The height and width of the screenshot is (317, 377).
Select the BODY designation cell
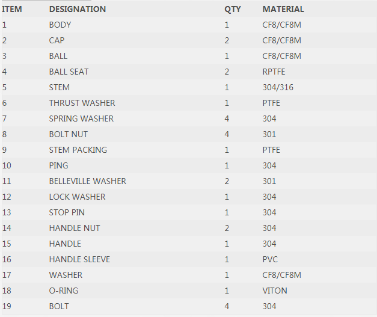coord(60,25)
